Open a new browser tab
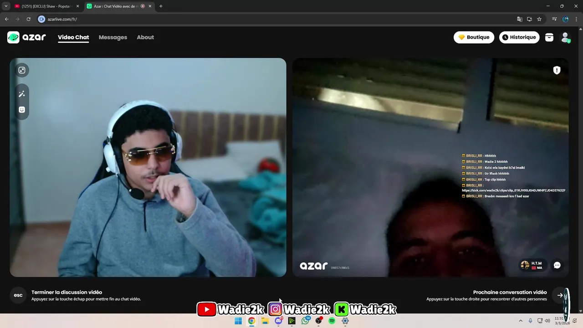The height and width of the screenshot is (328, 583). 161,6
